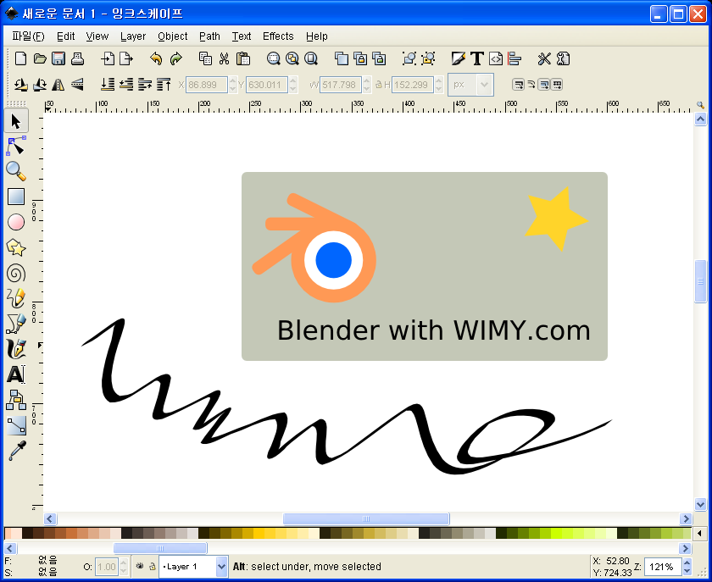
Task: Select the Zoom tool in the toolbox
Action: [x=16, y=172]
